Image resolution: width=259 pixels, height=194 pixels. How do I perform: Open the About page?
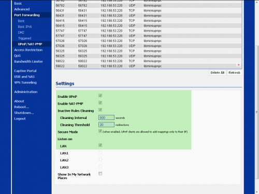19,101
